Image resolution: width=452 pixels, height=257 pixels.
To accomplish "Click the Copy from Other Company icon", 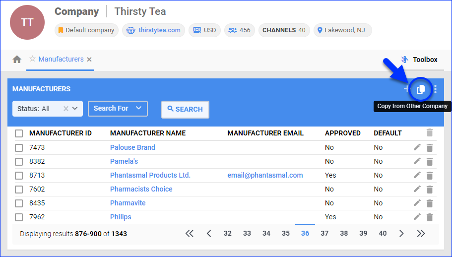I will 421,89.
